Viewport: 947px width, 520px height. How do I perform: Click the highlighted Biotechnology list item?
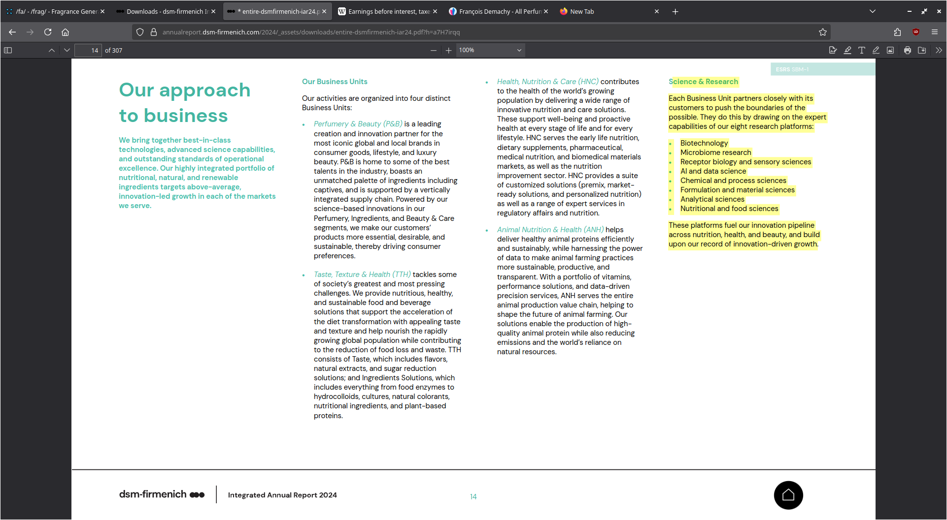(x=704, y=143)
